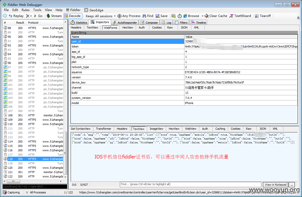Viewport: 302px width, 197px height.
Task: Click the lock icon of tunnel session 119
Action: 5,163
